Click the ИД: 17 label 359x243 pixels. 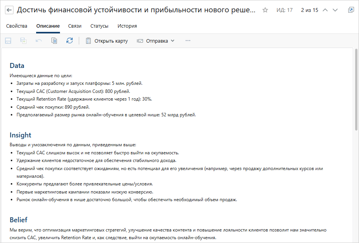tap(284, 10)
